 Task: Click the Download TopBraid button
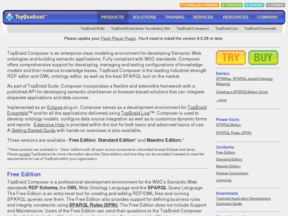pos(199,5)
